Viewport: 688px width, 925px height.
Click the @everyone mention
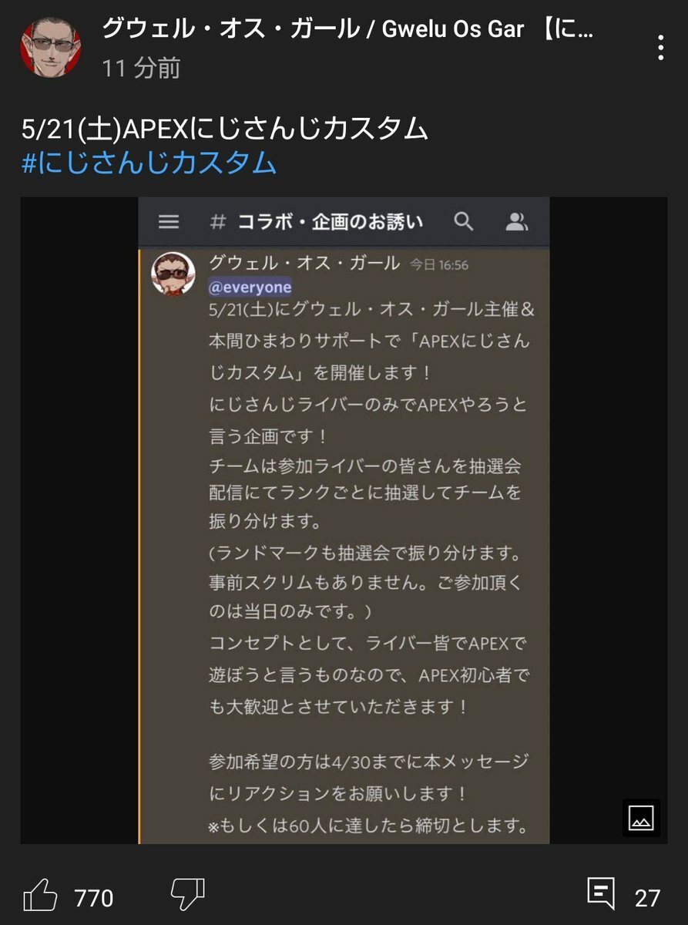tap(250, 288)
